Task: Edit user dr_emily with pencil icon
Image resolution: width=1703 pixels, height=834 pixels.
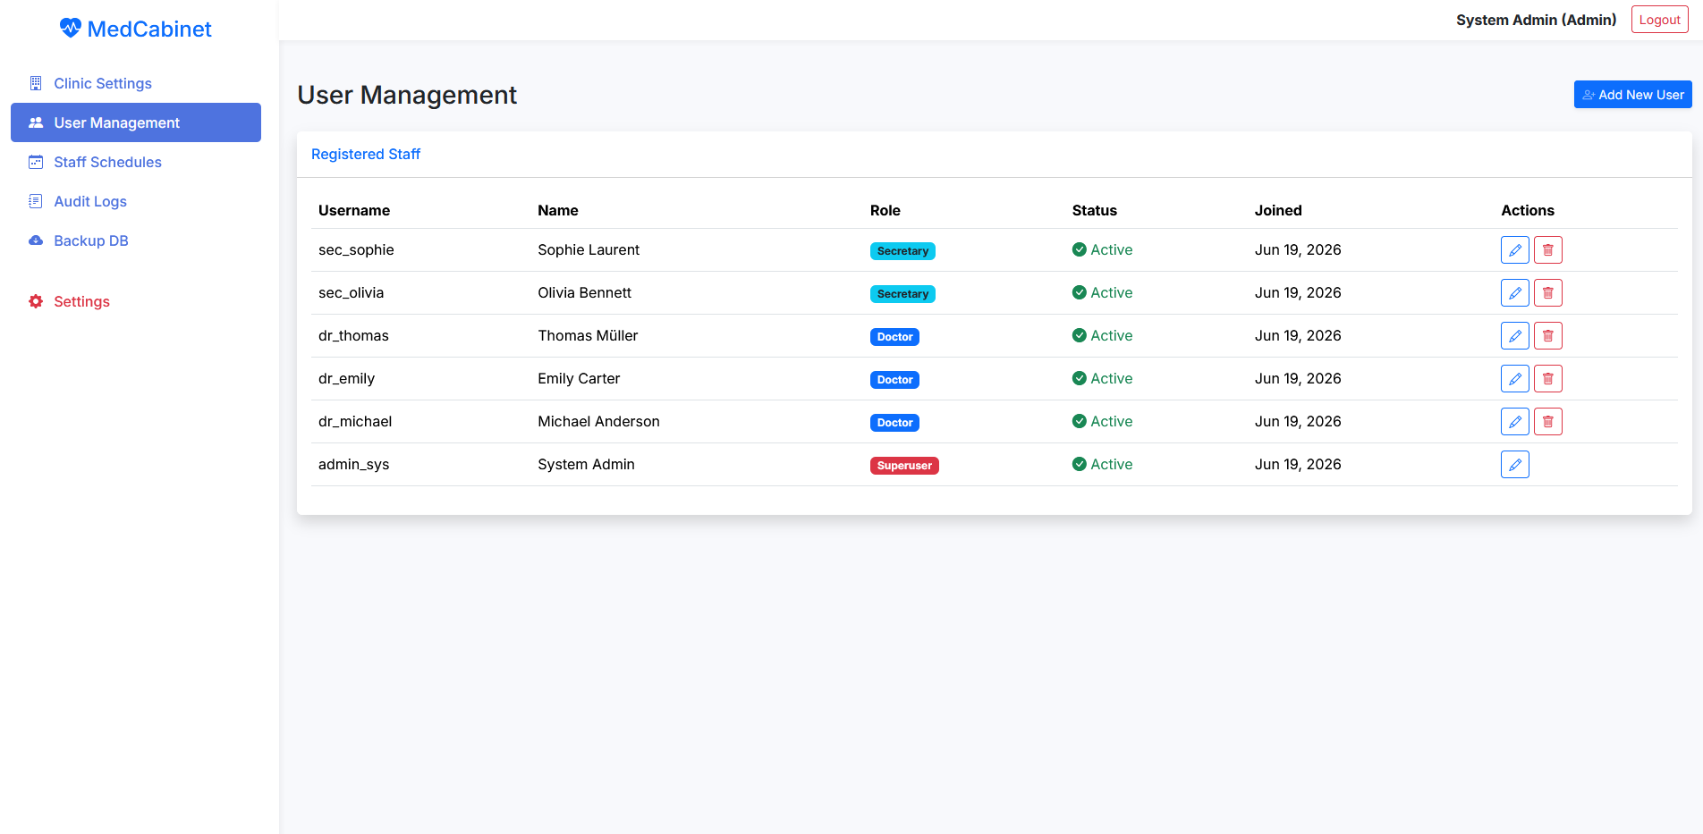Action: pos(1514,379)
